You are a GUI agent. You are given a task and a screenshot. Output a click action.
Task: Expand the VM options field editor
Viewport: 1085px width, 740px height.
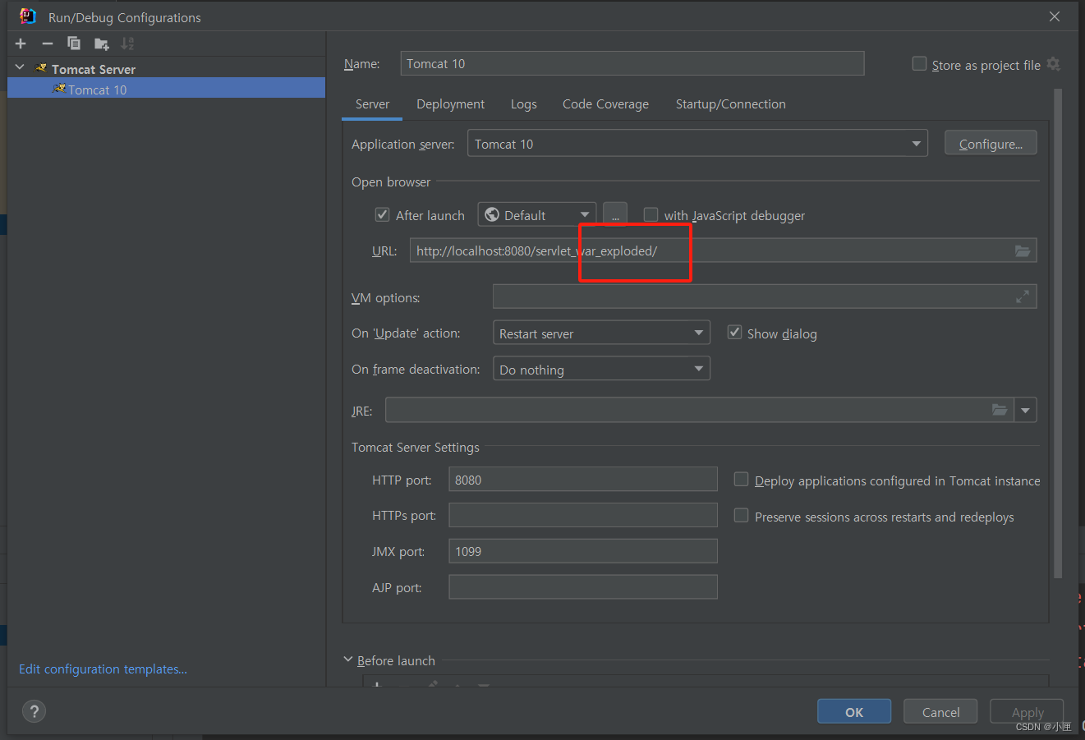point(1023,296)
